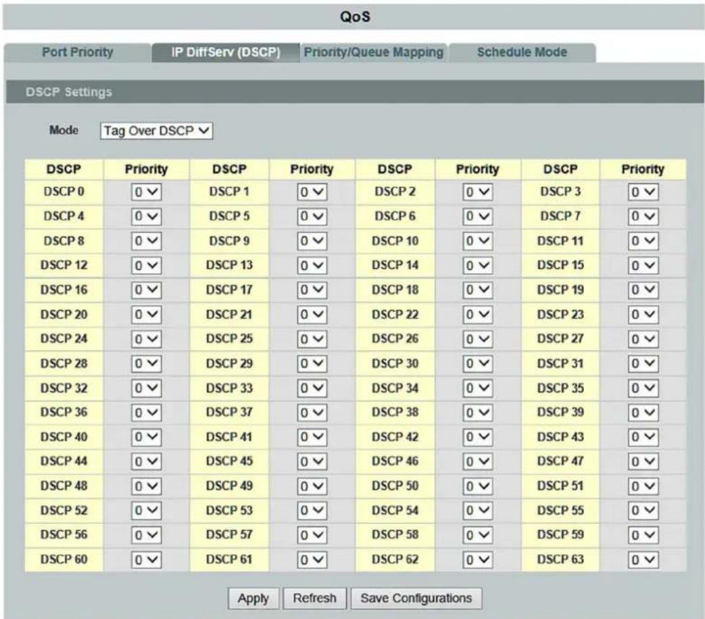Expand the DSCP 7 priority selector
The height and width of the screenshot is (619, 705).
click(643, 216)
